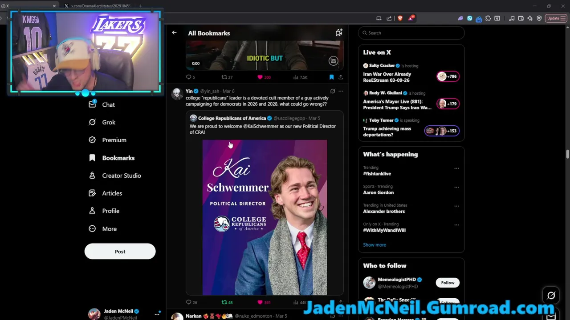Screen dimensions: 570x320
Task: Open Brave Rewards triangle icon
Action: [411, 18]
